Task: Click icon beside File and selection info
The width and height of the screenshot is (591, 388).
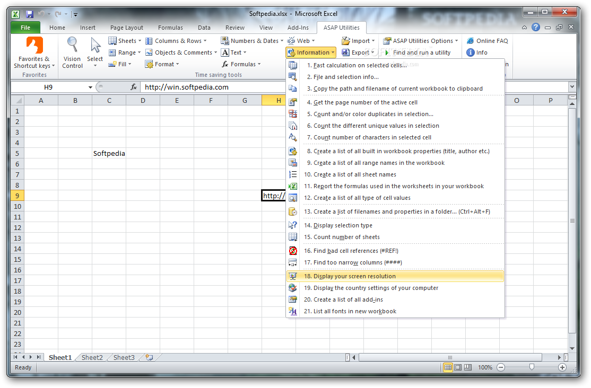Action: (293, 77)
